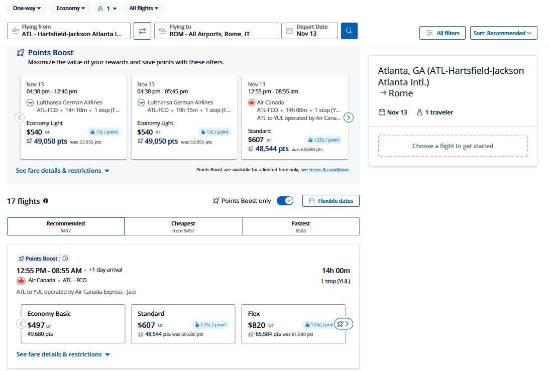Edit the Flying to ROM field
The image size is (549, 371).
click(x=216, y=31)
